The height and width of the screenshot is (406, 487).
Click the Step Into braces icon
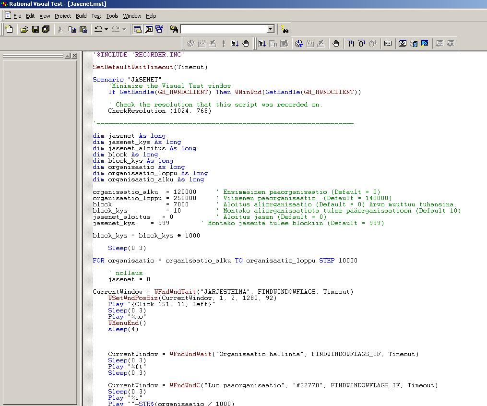351,44
